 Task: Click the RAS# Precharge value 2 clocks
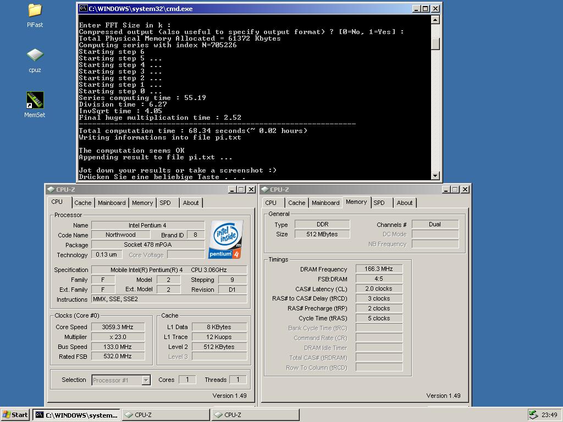pos(379,308)
